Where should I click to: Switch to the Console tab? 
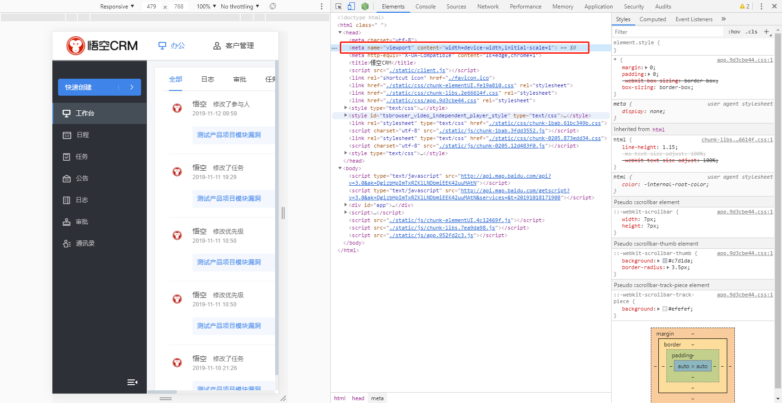click(426, 7)
